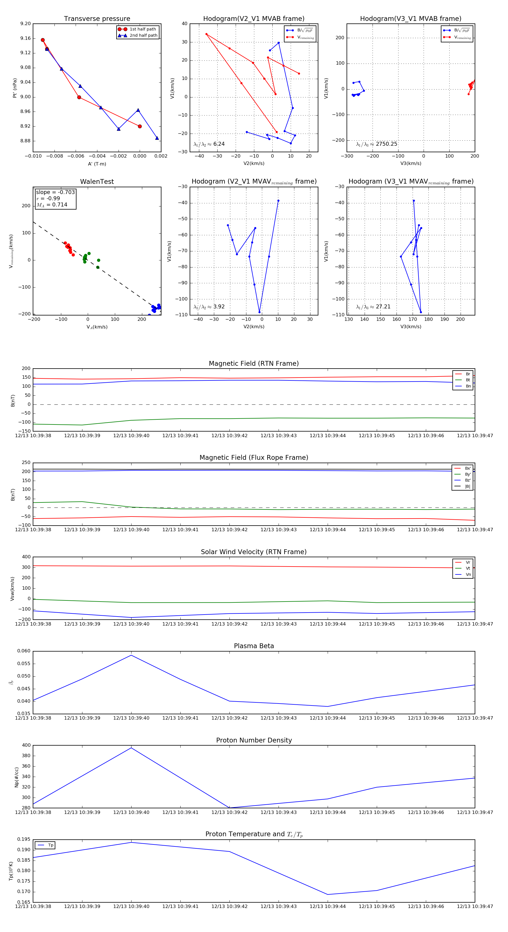The height and width of the screenshot is (932, 508).
Task: Click the "V_A(km/s)" x-axis label in WalenTest
Action: [x=97, y=327]
